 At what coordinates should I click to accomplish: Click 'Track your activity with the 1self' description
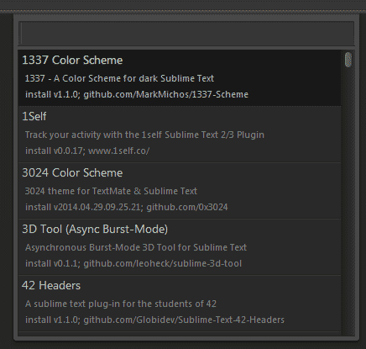[144, 135]
